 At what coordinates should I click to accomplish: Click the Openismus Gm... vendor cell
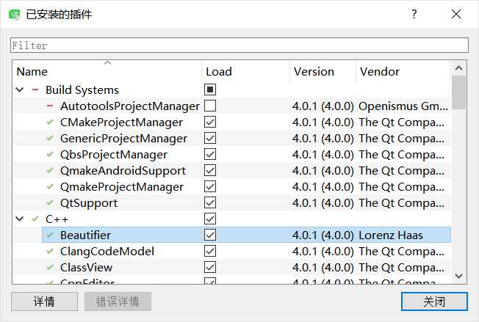pyautogui.click(x=403, y=106)
